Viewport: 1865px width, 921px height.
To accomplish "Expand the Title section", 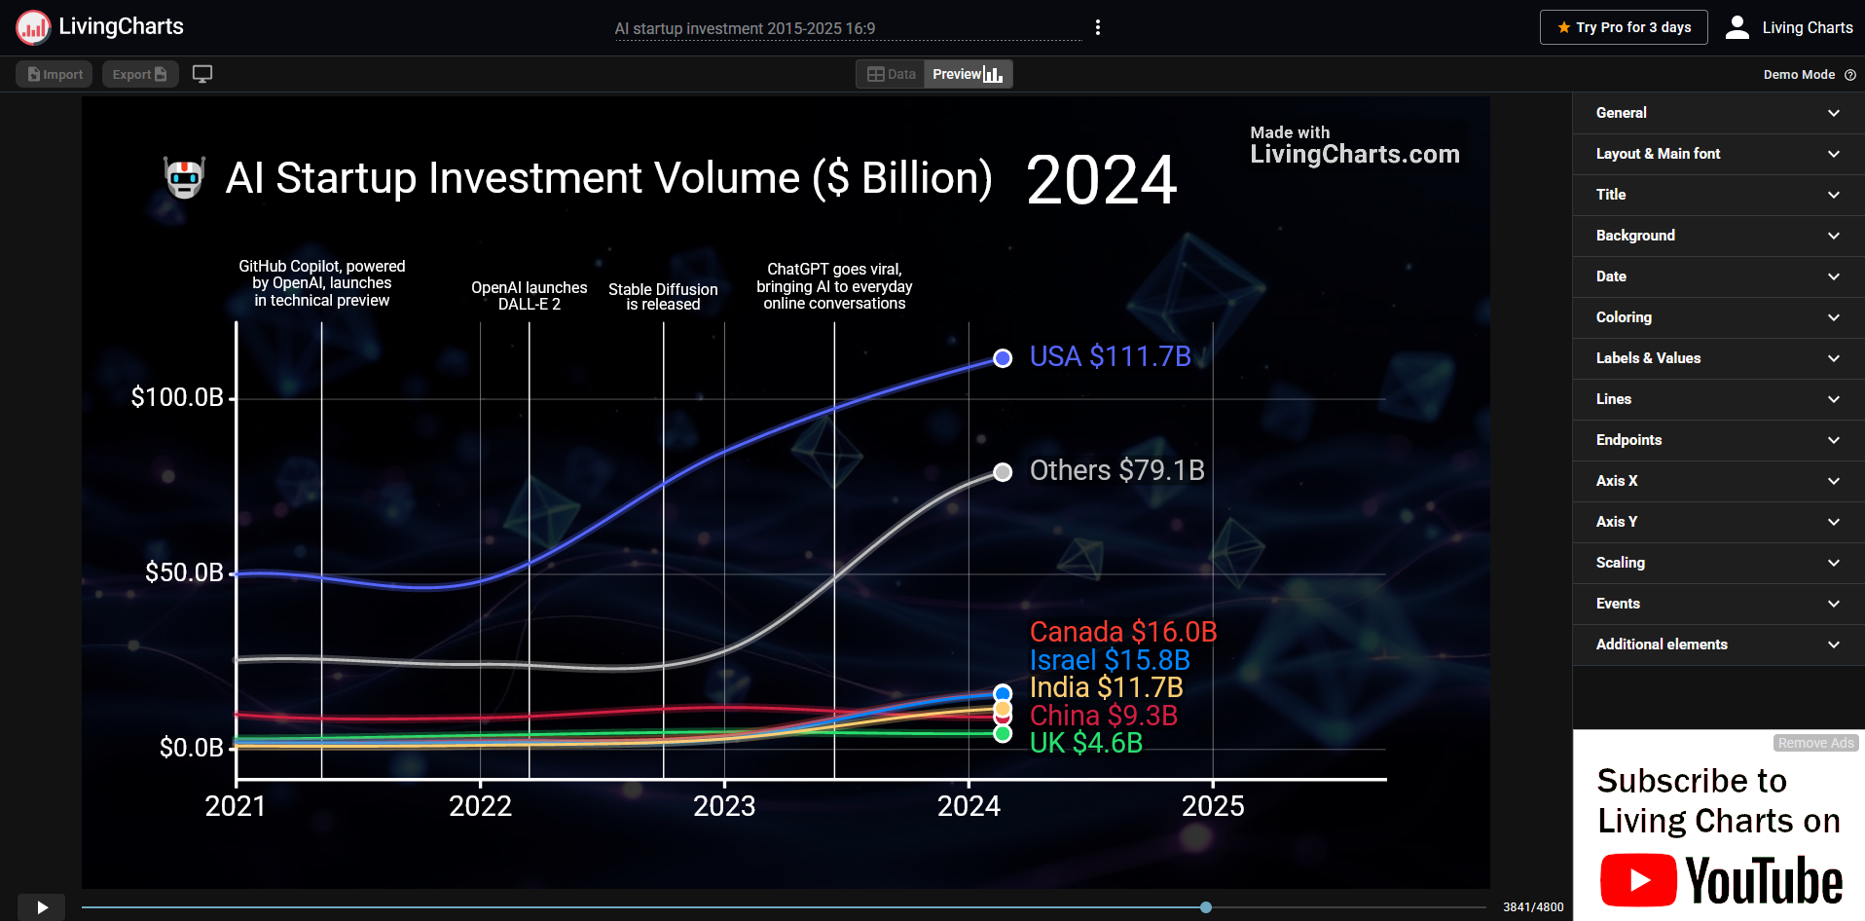I will 1718,195.
